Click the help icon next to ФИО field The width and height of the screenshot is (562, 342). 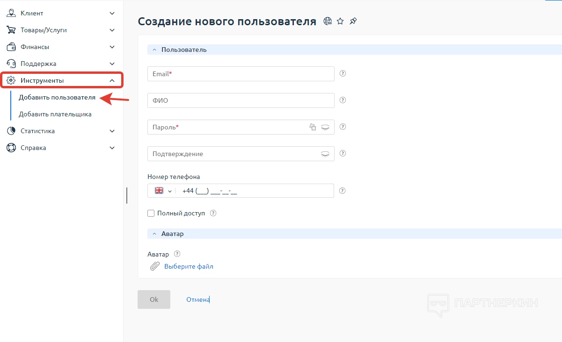point(343,100)
